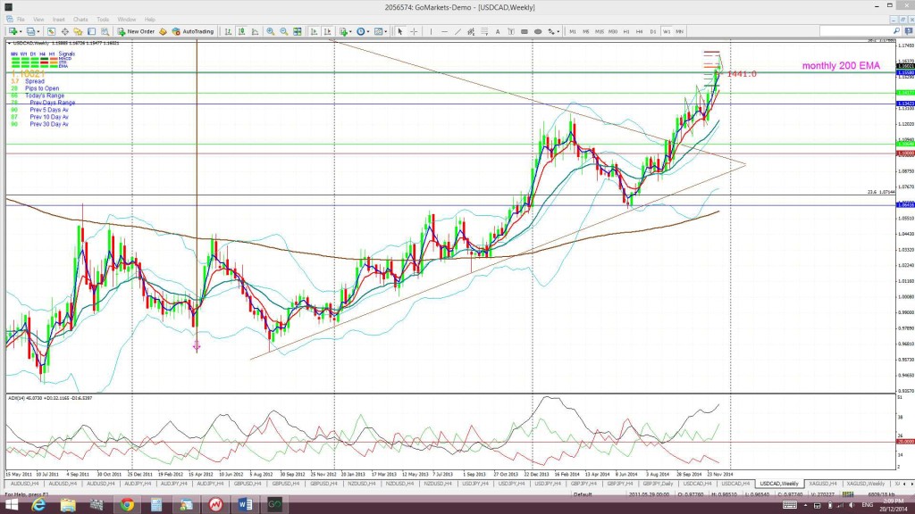This screenshot has height=514, width=915.
Task: Select the cursor arrow tool
Action: coord(400,31)
